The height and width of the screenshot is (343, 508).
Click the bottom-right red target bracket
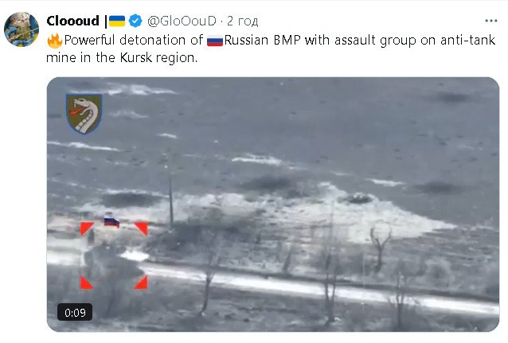(142, 283)
